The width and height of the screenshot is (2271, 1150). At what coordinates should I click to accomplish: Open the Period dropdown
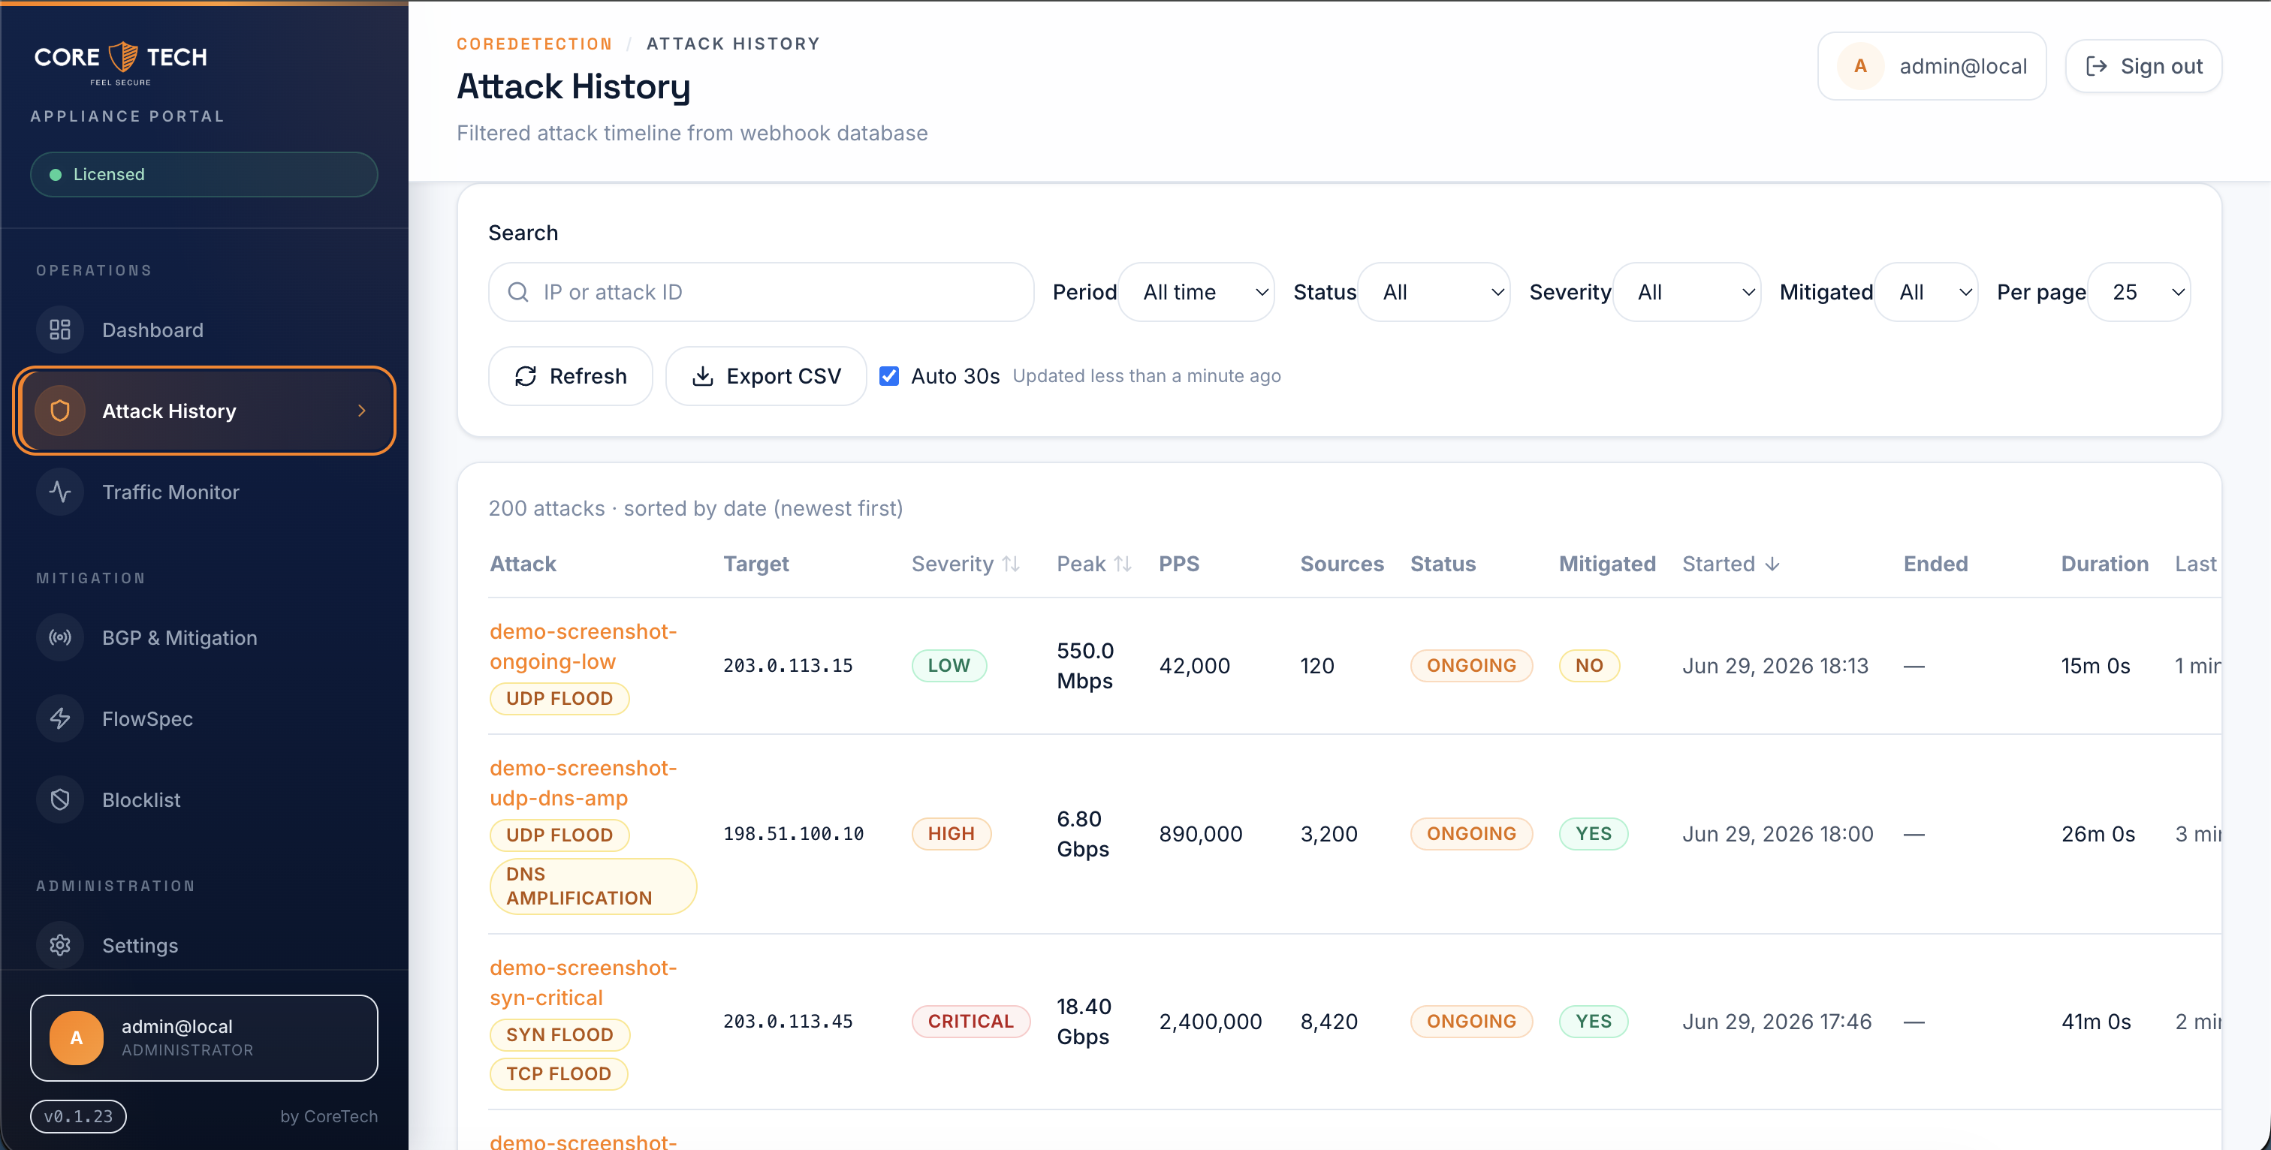click(x=1196, y=292)
